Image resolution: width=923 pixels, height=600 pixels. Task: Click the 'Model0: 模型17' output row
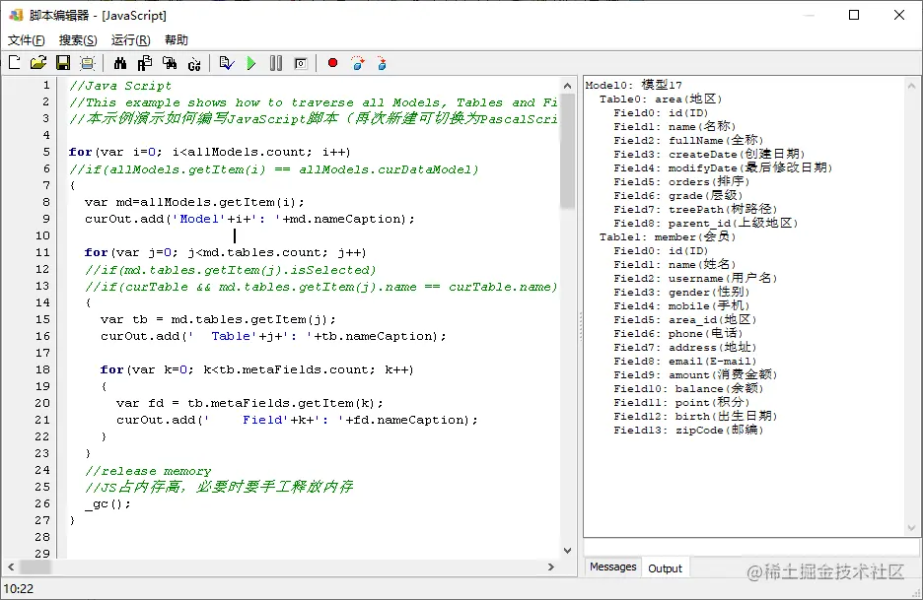click(633, 86)
